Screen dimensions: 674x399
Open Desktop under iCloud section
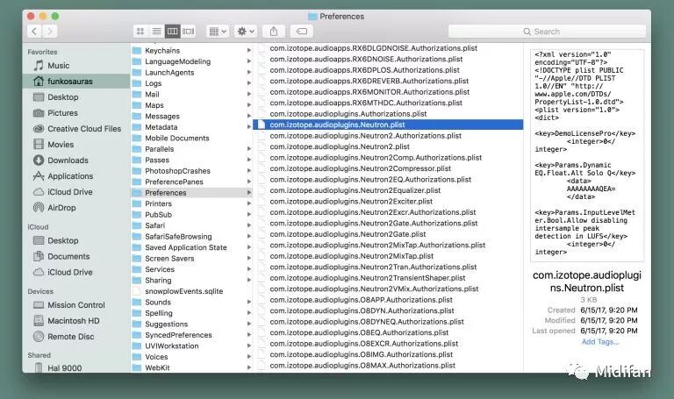pos(76,240)
